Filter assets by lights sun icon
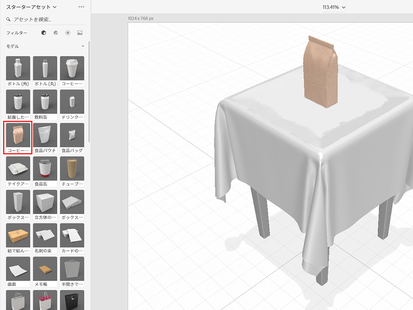This screenshot has width=413, height=310. coord(67,33)
